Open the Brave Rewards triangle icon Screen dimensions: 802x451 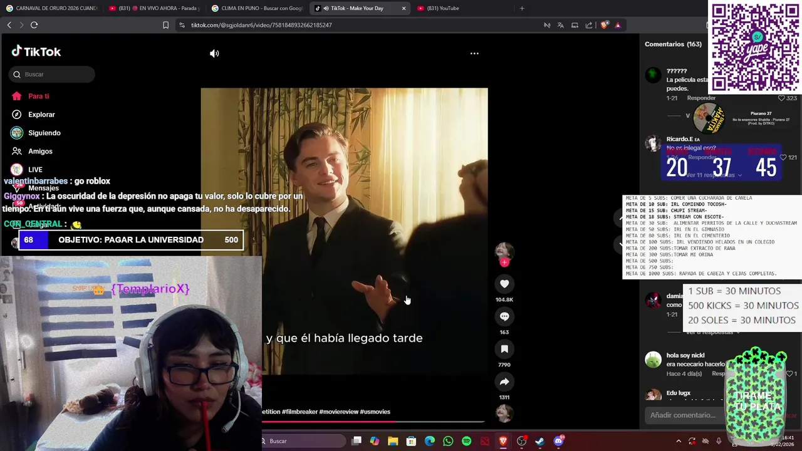(x=618, y=25)
